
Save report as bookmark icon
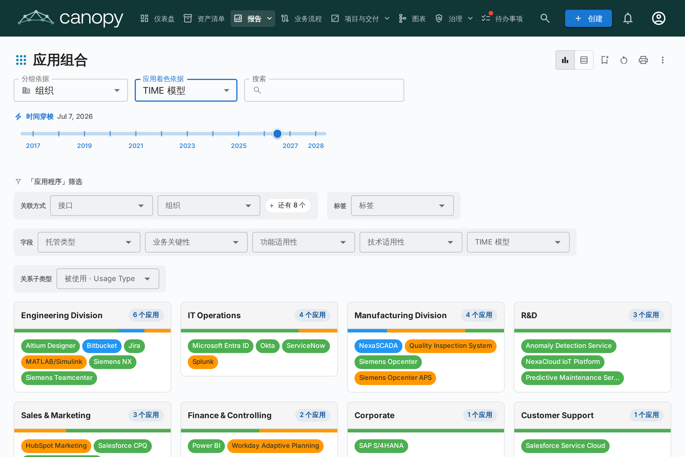pyautogui.click(x=605, y=60)
